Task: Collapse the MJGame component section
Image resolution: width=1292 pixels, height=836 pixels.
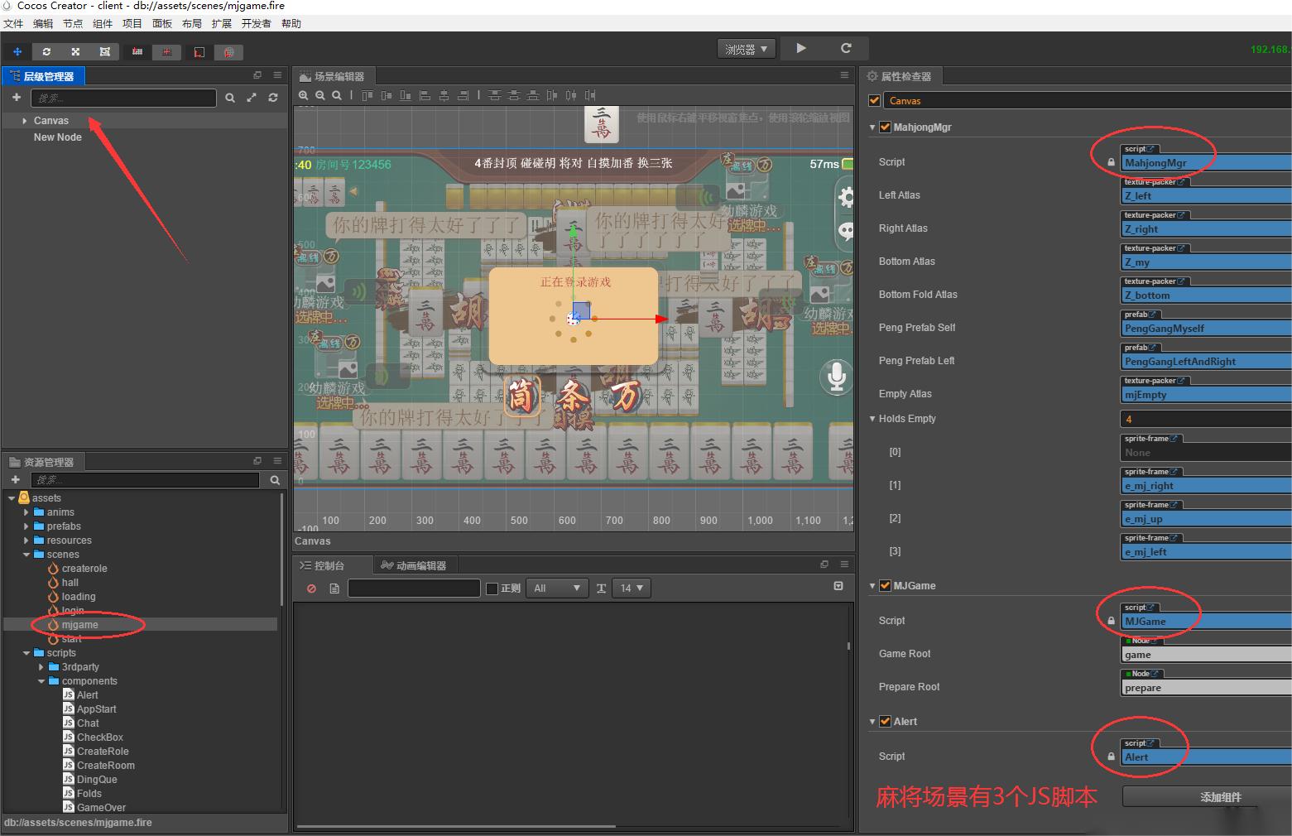Action: click(872, 586)
